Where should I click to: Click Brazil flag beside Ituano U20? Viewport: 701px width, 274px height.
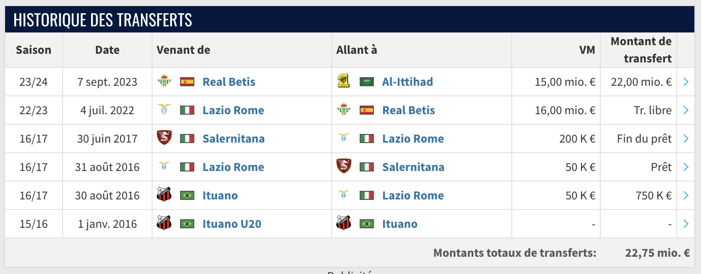coord(187,224)
